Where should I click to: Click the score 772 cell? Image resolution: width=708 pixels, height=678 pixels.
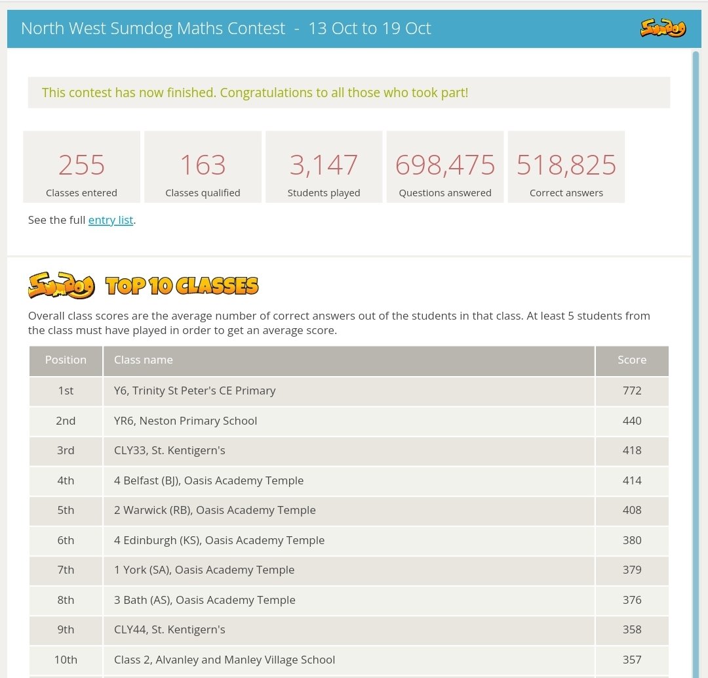(632, 391)
